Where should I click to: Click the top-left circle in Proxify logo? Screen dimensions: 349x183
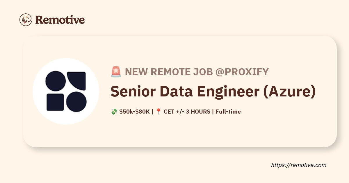pyautogui.click(x=55, y=81)
